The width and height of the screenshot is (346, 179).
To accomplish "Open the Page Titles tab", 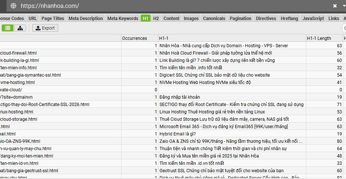I will click(53, 19).
